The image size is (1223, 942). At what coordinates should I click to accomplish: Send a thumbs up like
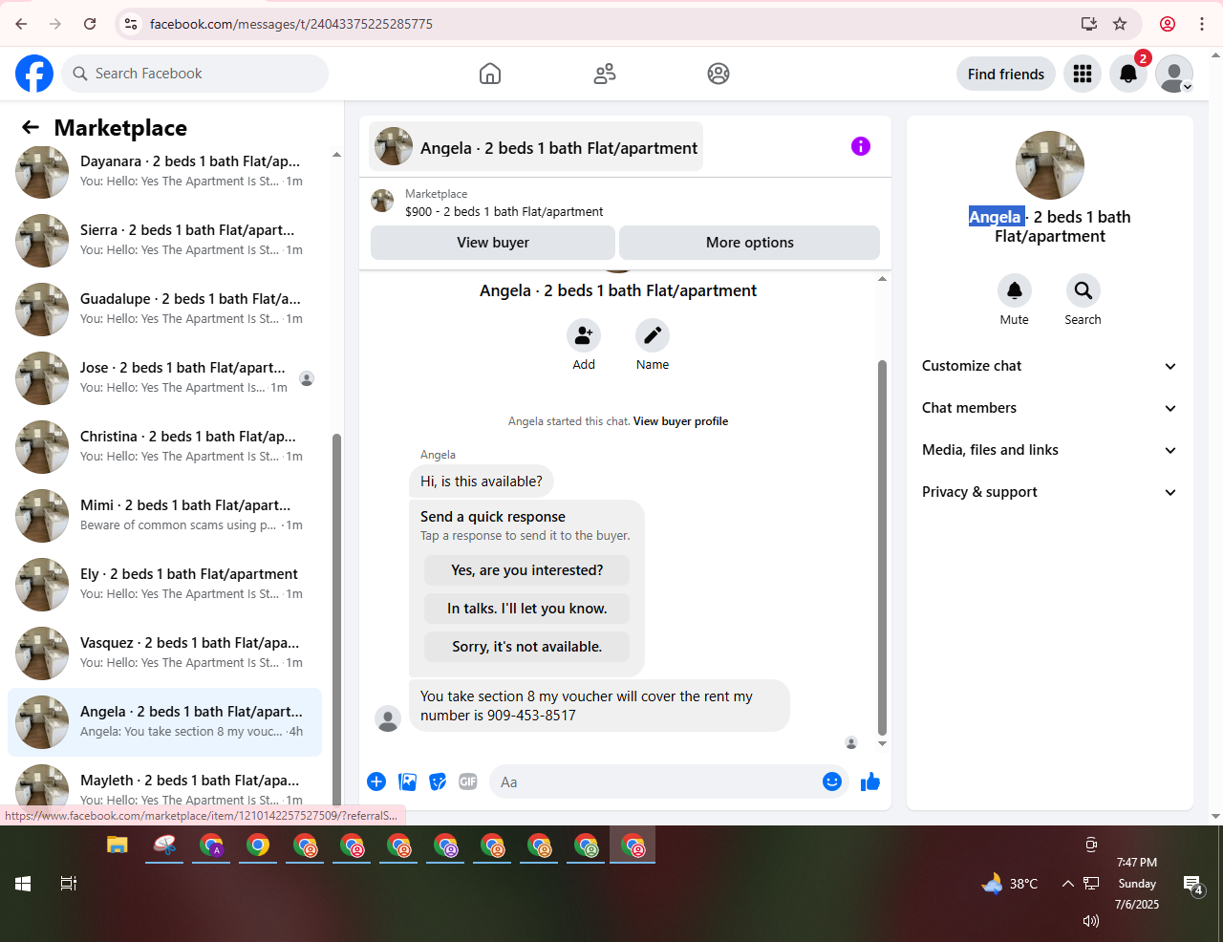pos(870,781)
